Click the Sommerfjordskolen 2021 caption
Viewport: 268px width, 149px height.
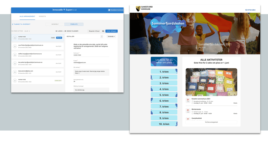(215, 44)
